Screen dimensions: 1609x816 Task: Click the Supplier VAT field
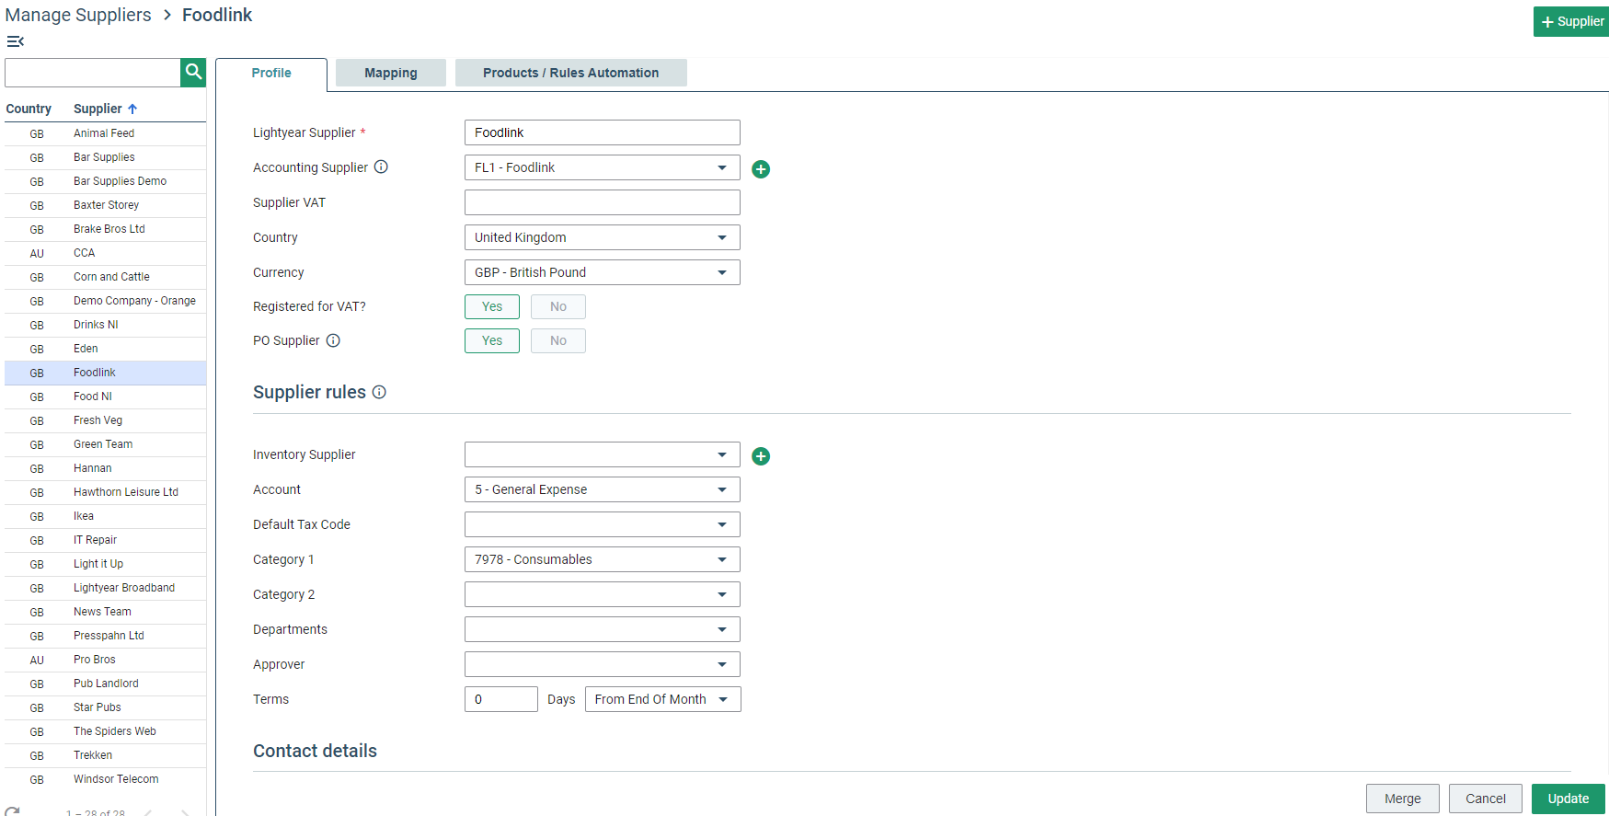[603, 202]
